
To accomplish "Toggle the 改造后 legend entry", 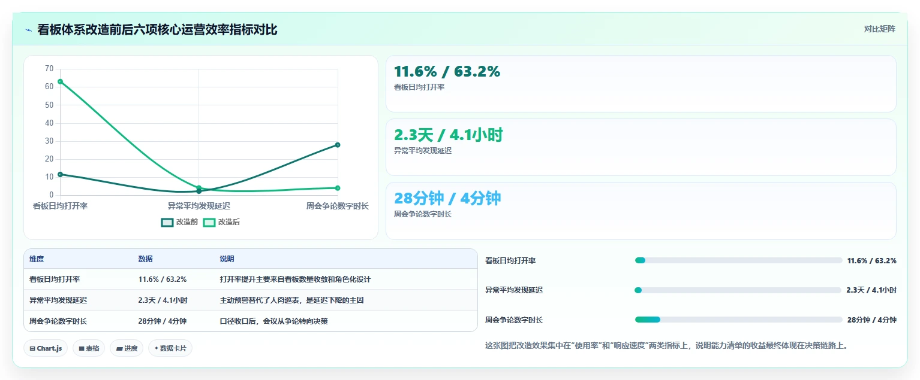I will pyautogui.click(x=221, y=222).
